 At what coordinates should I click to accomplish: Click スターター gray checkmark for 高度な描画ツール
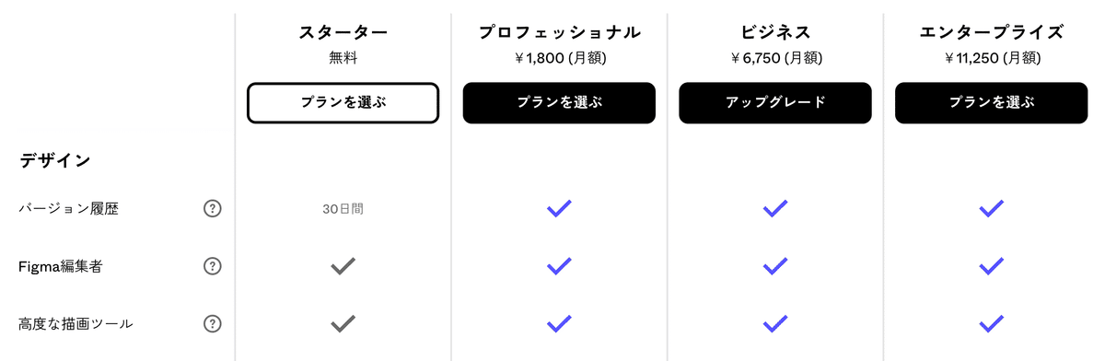coord(343,323)
